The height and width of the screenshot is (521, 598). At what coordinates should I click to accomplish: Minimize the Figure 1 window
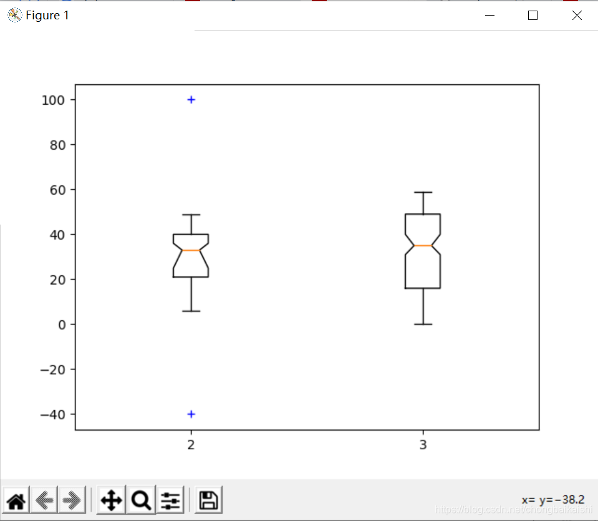[x=489, y=15]
